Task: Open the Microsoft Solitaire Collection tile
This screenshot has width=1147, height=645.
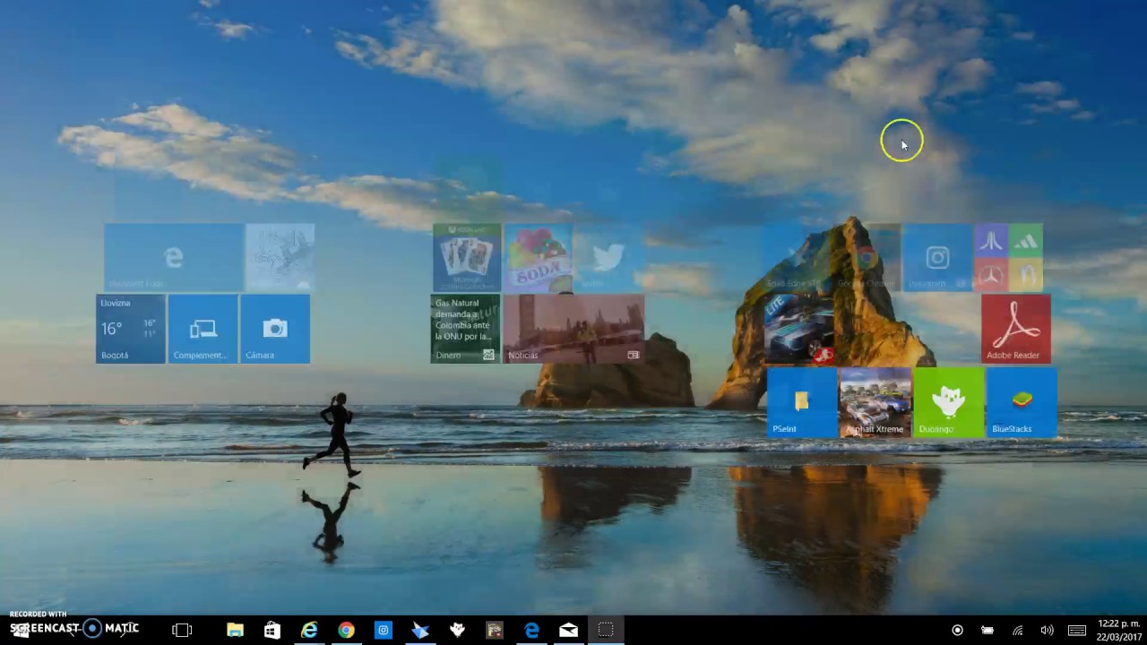Action: coord(467,257)
